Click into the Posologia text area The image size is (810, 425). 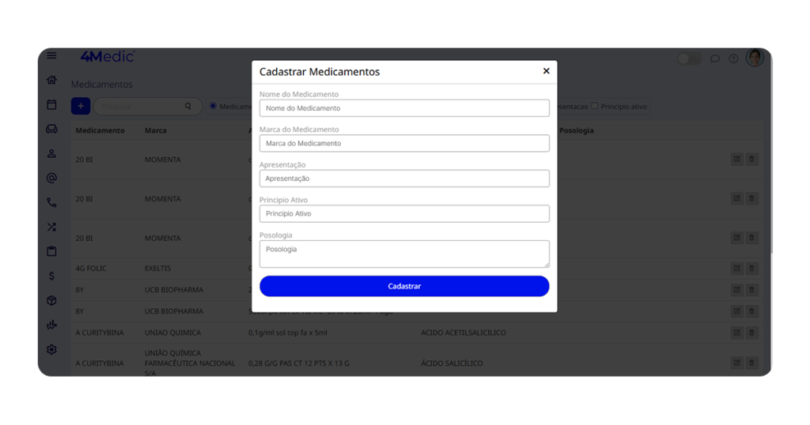click(x=404, y=254)
